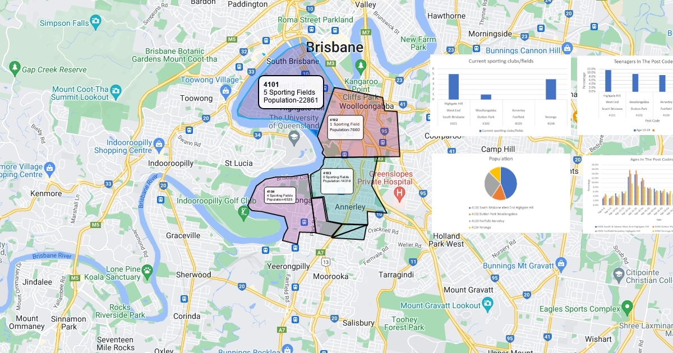Click the 4103 postcode info label
The image size is (673, 353).
click(x=337, y=178)
